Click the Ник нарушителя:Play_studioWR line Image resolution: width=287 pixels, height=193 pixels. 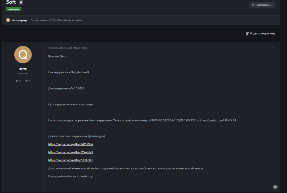[x=69, y=72]
